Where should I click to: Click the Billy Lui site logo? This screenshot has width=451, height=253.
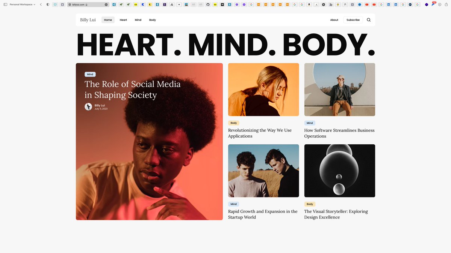88,20
